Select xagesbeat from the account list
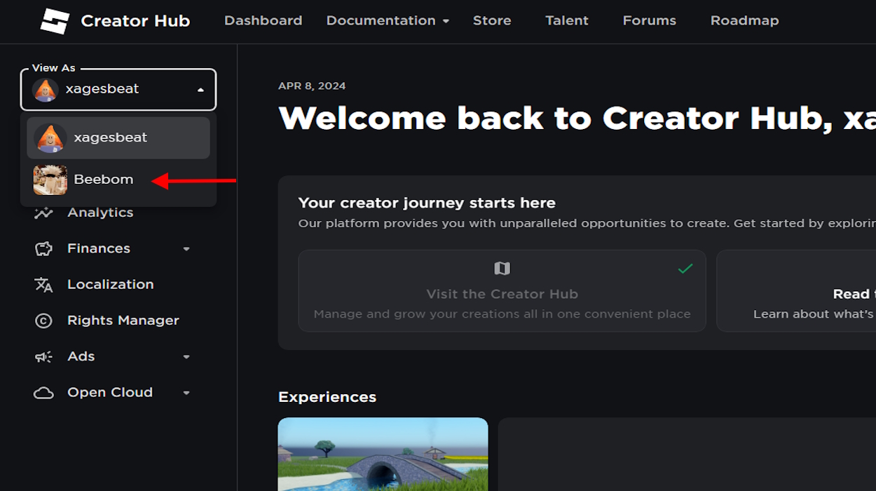This screenshot has width=876, height=491. pyautogui.click(x=110, y=137)
